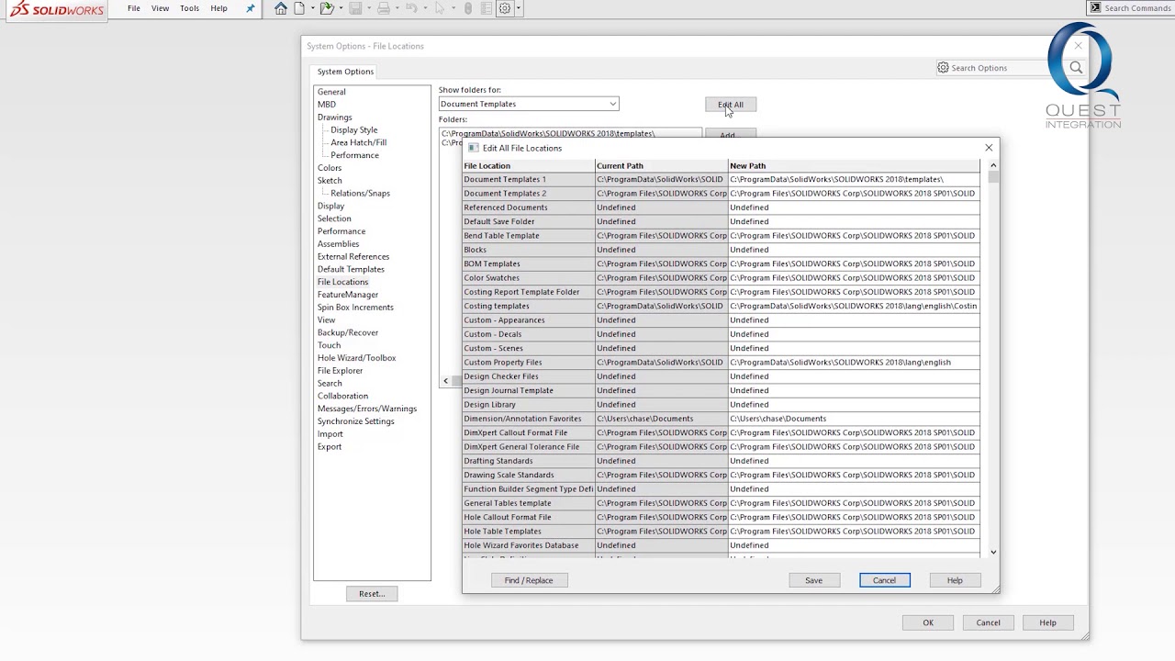Click the Edit All button
This screenshot has height=661, width=1175.
click(731, 105)
